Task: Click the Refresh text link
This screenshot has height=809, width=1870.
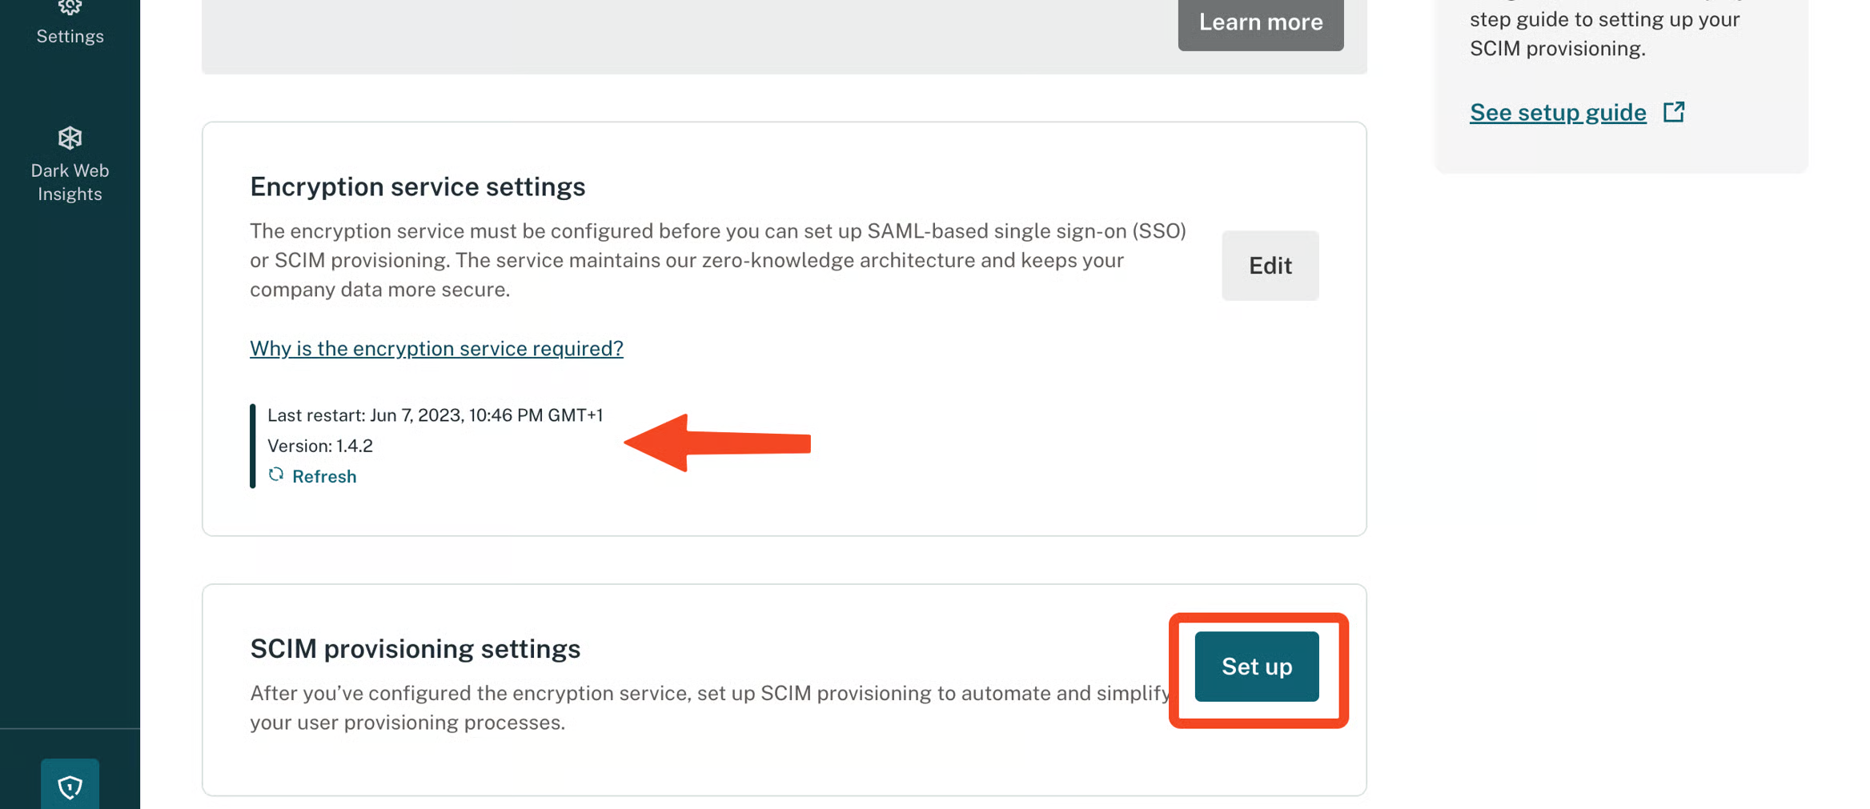Action: [x=324, y=477]
